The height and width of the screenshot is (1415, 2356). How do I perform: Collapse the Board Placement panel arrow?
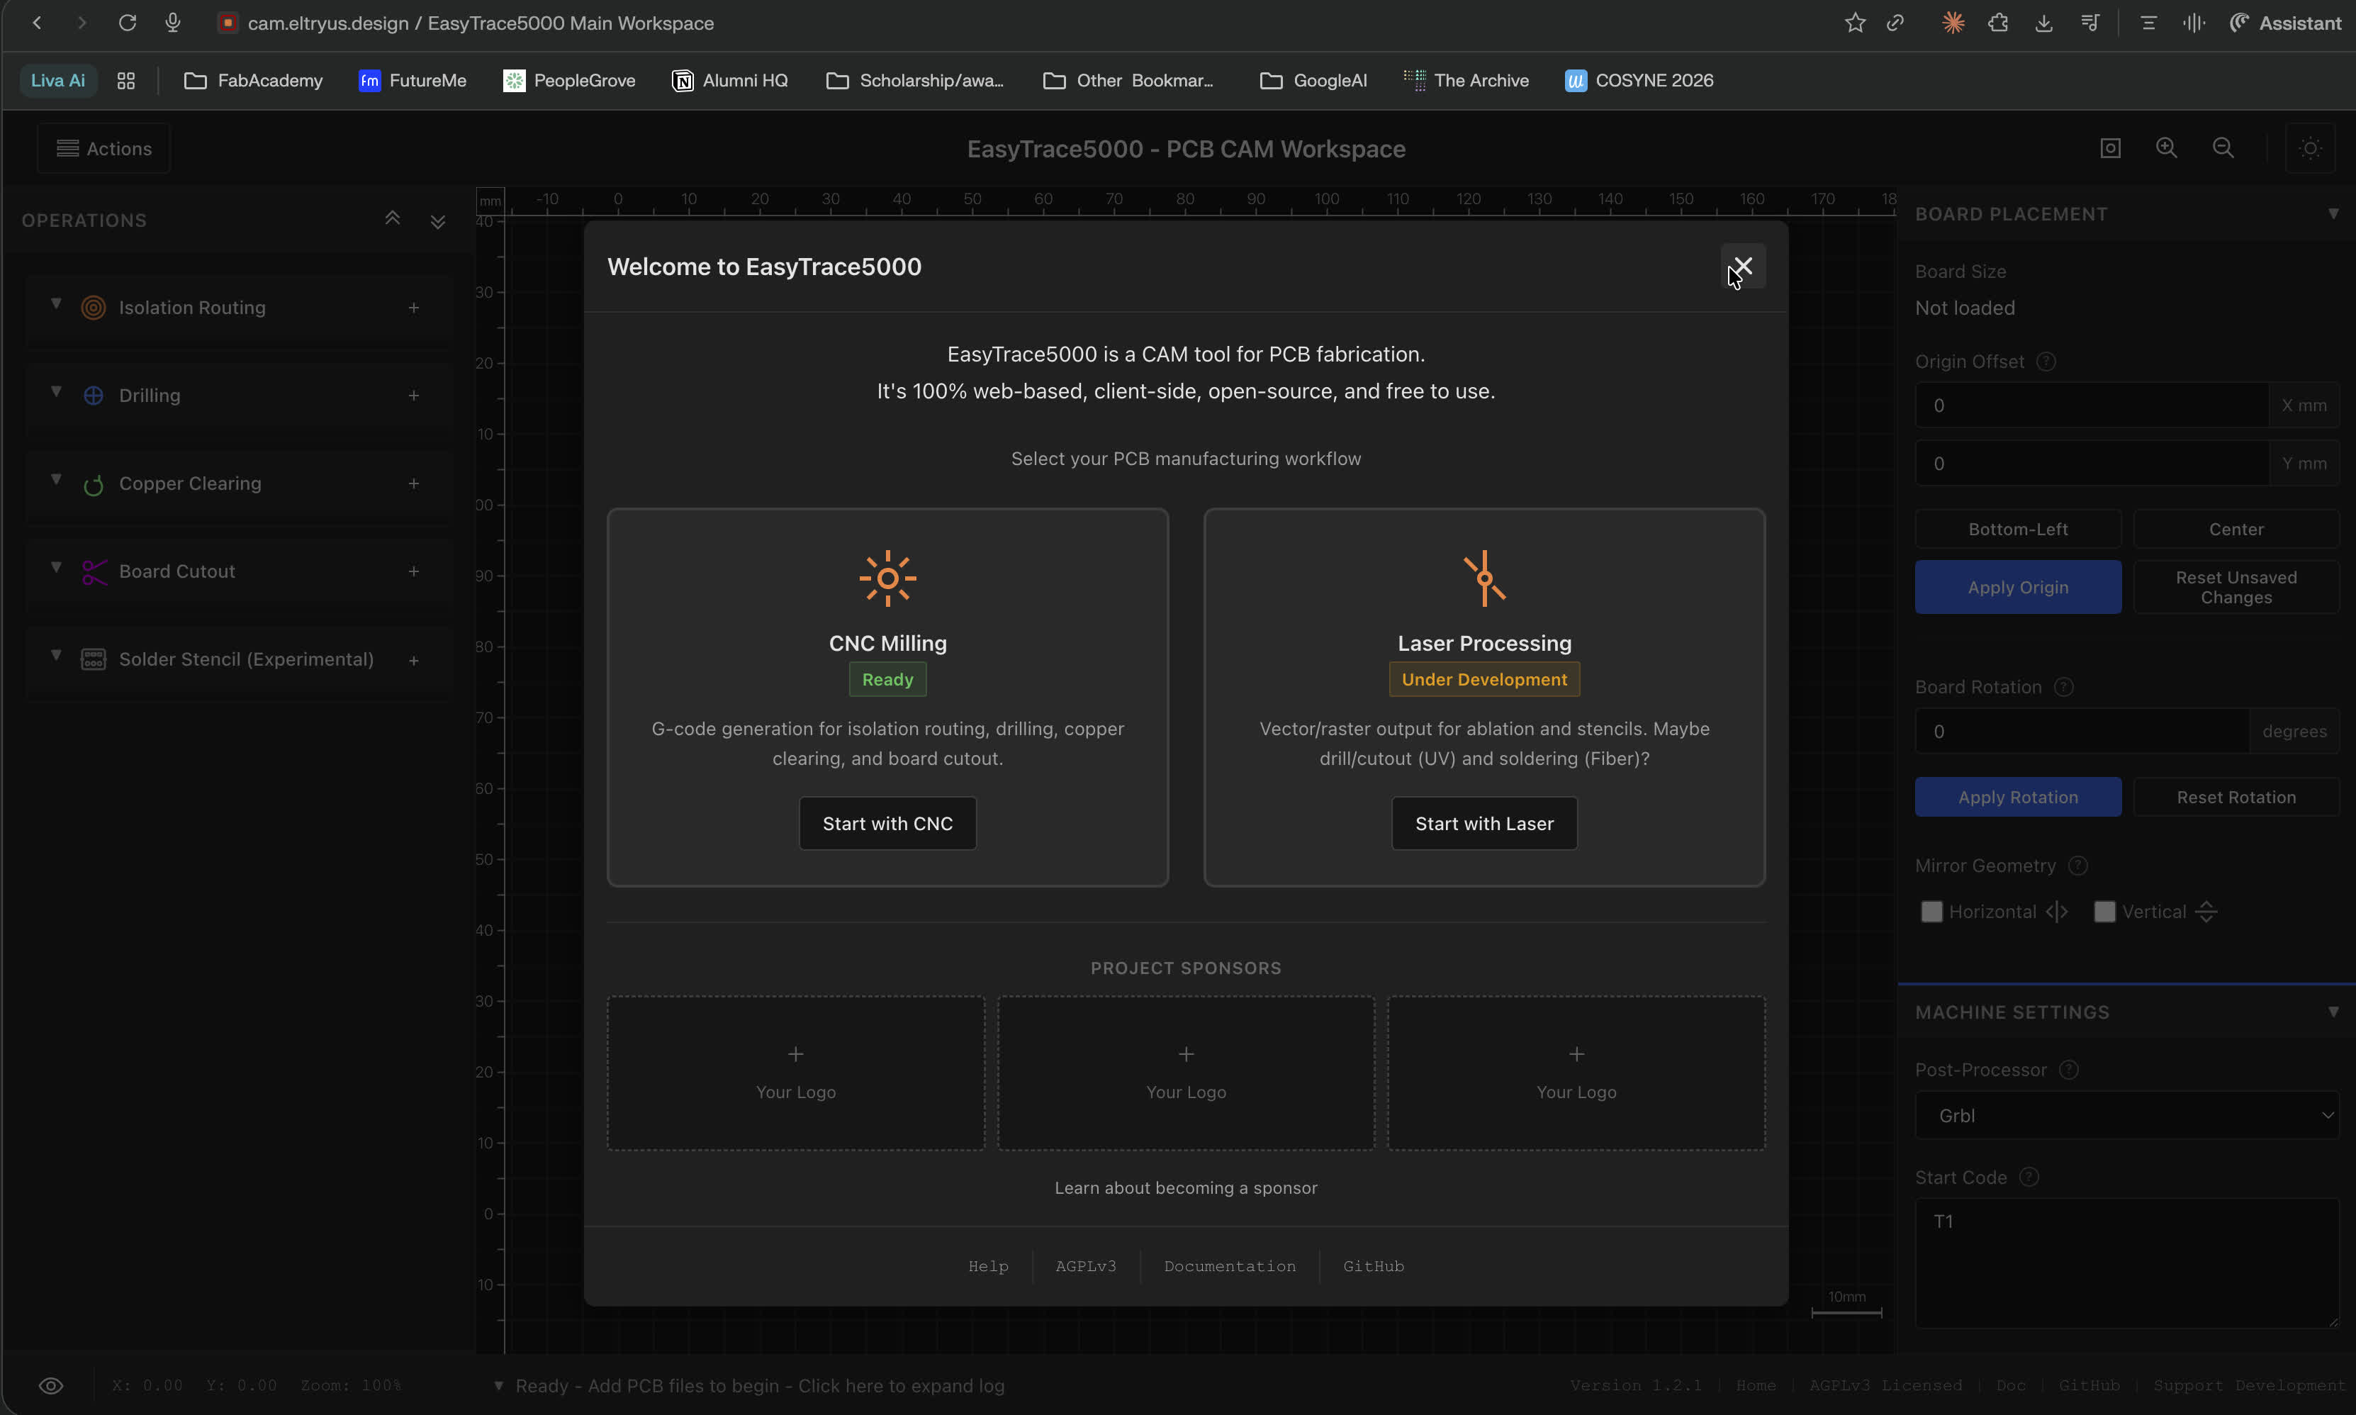(x=2333, y=213)
